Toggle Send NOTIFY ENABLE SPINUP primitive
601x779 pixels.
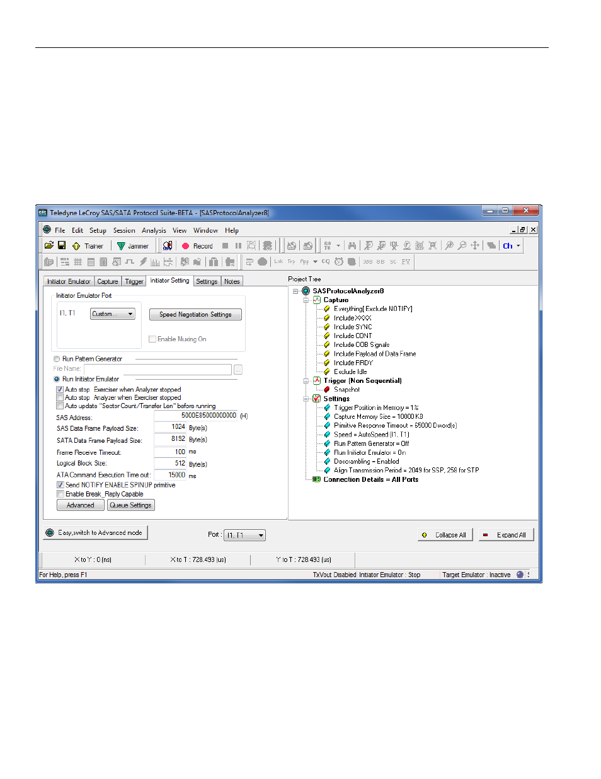click(60, 485)
